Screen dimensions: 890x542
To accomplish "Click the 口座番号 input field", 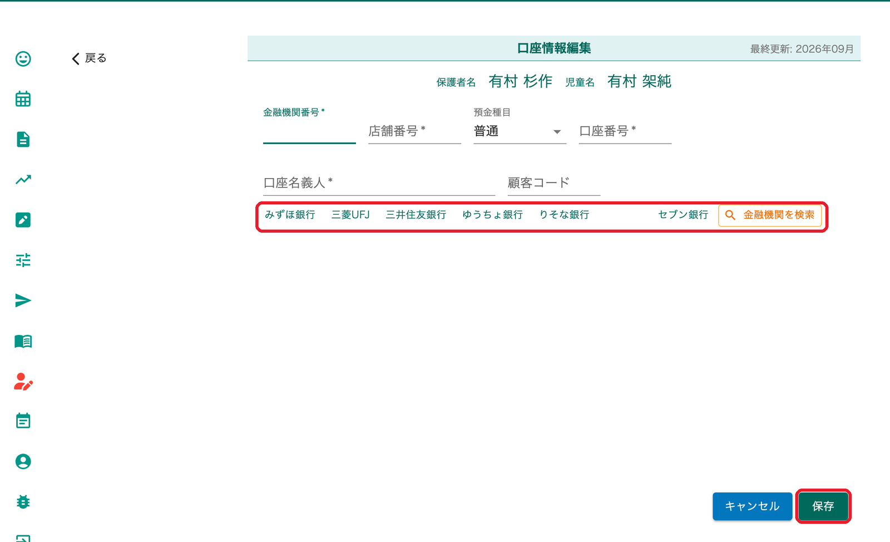I will point(625,131).
